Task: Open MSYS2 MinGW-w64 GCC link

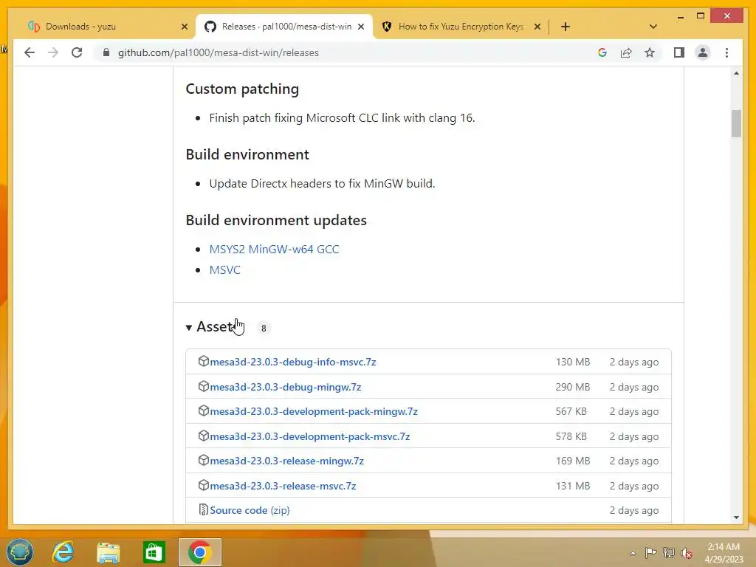Action: click(274, 250)
